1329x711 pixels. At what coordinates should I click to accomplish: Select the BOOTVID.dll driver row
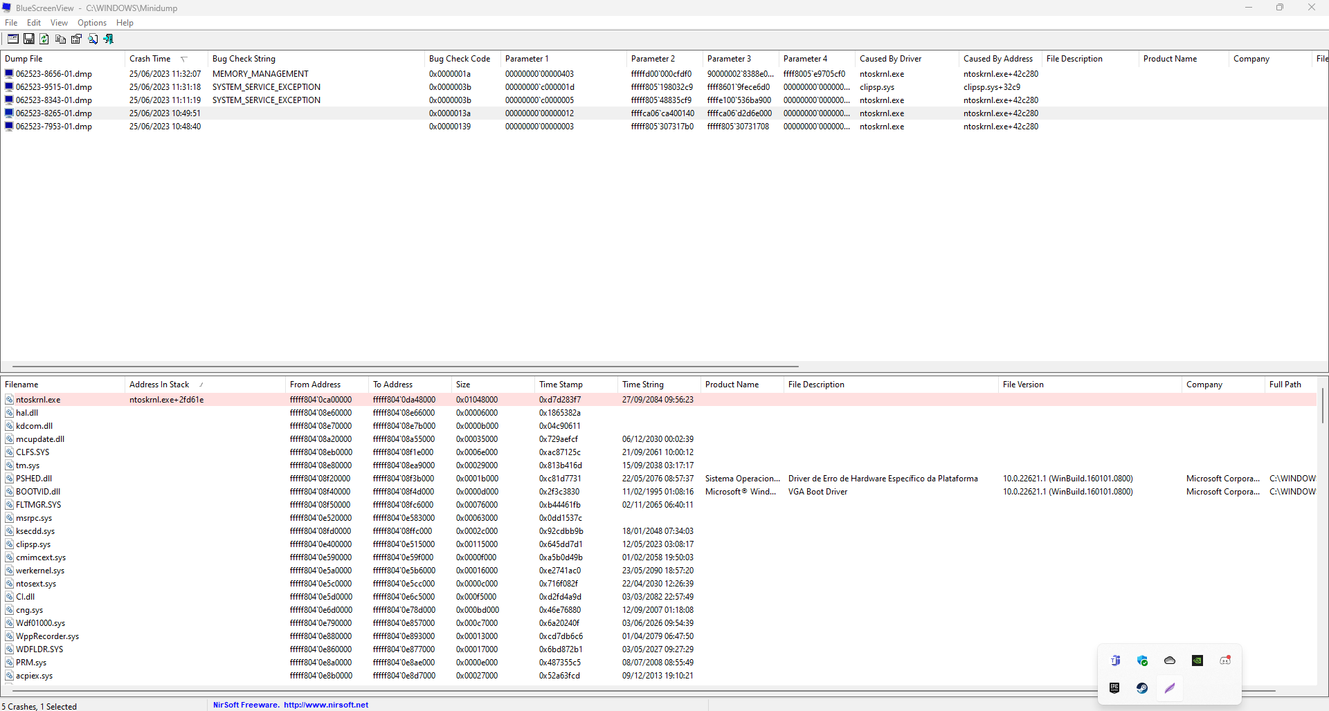[659, 492]
